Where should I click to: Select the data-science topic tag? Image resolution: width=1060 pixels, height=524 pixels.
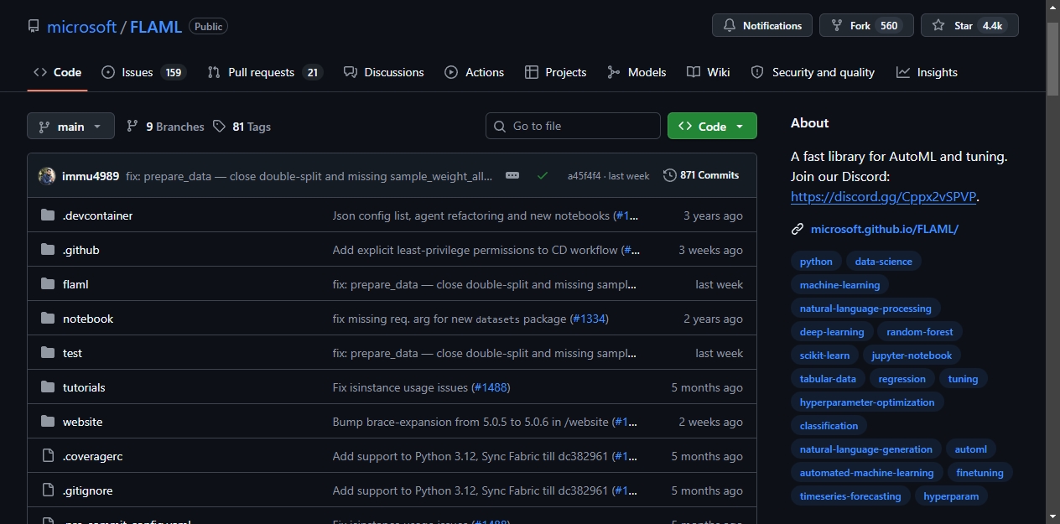click(x=883, y=262)
